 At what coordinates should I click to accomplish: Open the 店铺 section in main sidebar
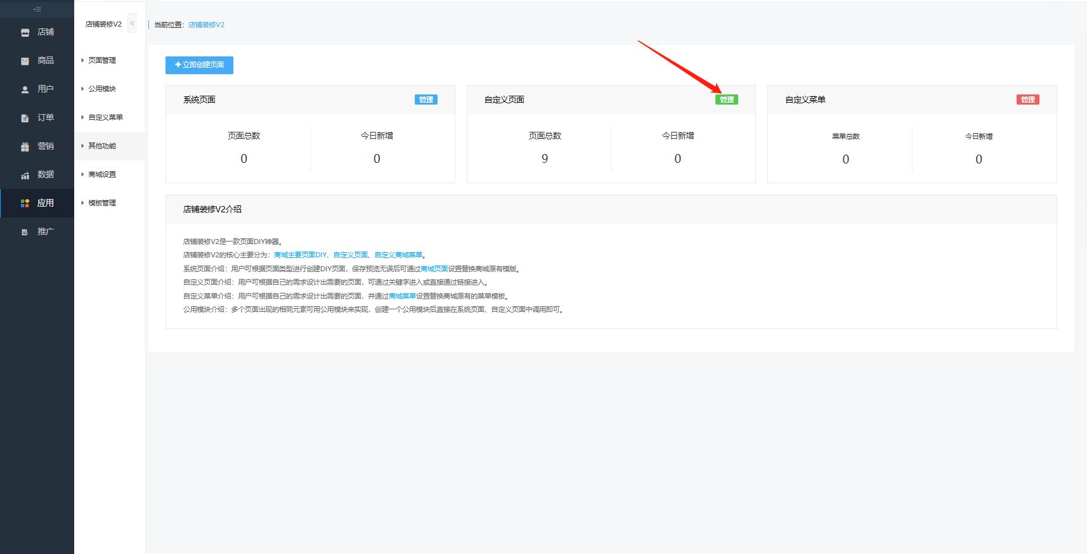pyautogui.click(x=37, y=32)
